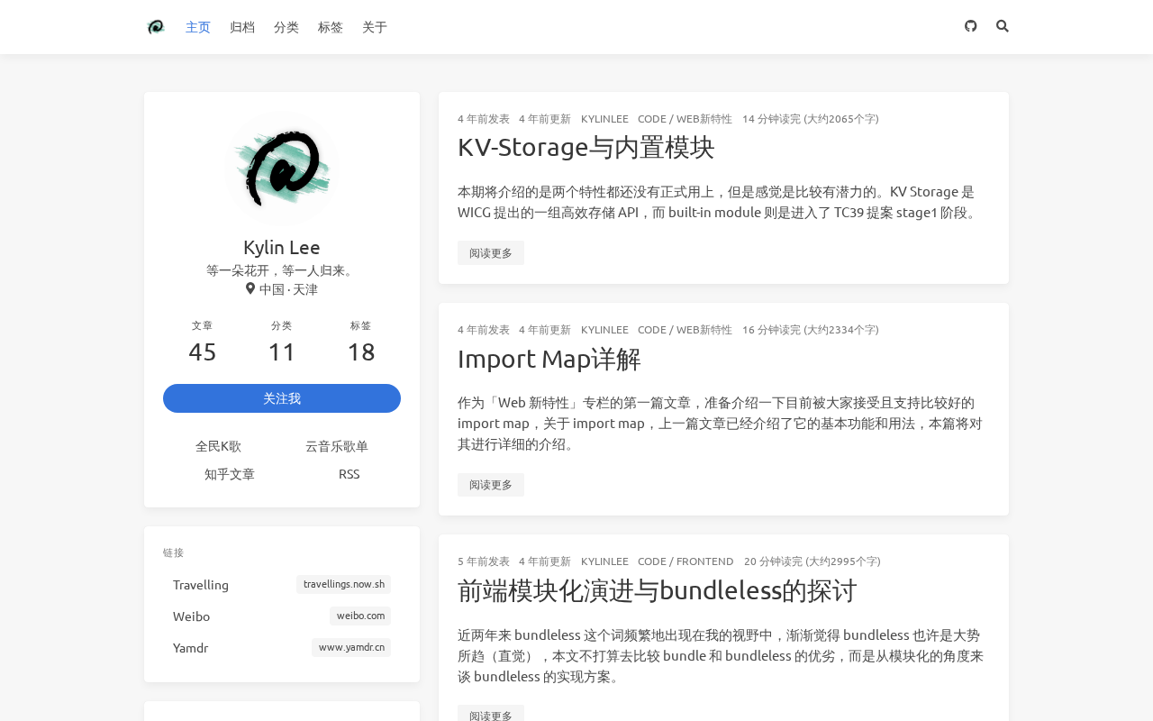Open the GitHub icon link

click(x=970, y=26)
